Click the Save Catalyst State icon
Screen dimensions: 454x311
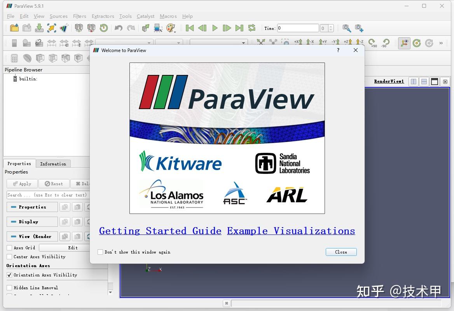(x=64, y=28)
